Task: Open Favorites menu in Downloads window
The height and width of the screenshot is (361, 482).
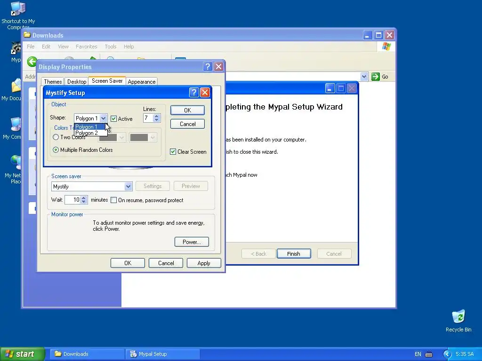Action: point(87,47)
